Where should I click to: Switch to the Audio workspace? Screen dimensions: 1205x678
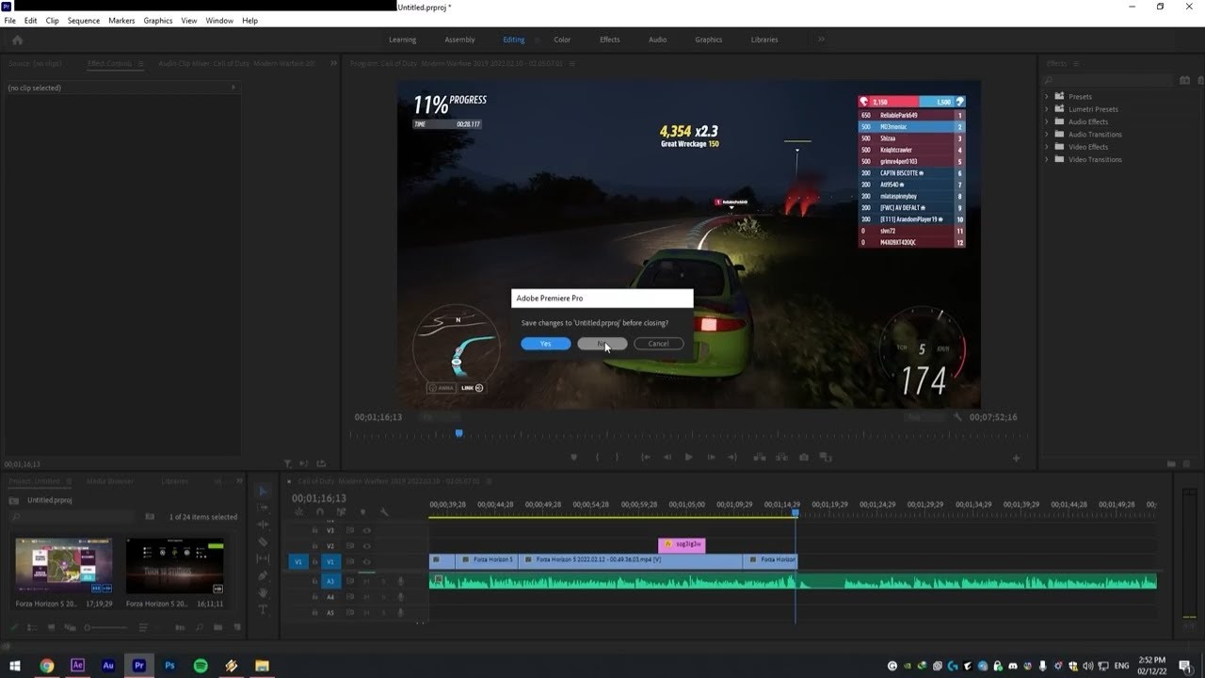[x=657, y=40]
